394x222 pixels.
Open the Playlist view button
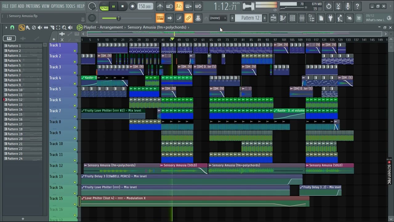[x=273, y=18]
